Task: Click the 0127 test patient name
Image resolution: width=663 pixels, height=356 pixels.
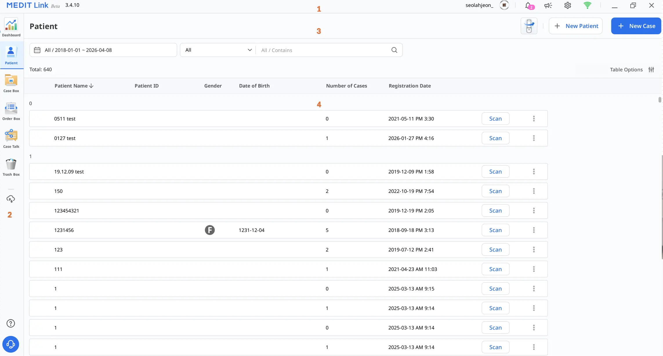Action: pyautogui.click(x=65, y=138)
